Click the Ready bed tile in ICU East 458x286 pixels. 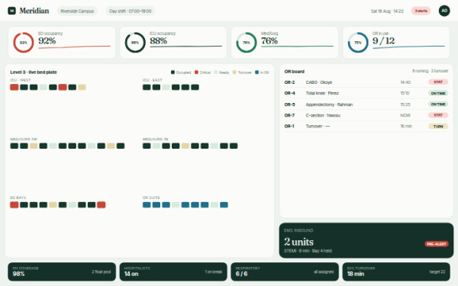pyautogui.click(x=166, y=87)
